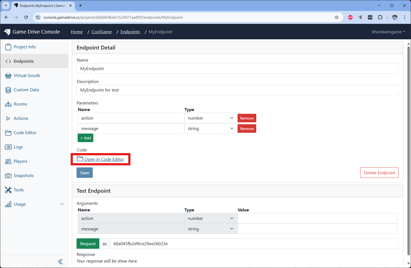
Task: Open the Rooms section
Action: (20, 104)
